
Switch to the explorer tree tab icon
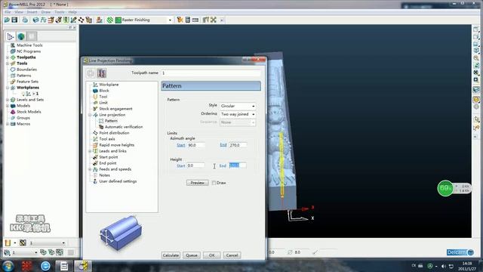(10, 37)
